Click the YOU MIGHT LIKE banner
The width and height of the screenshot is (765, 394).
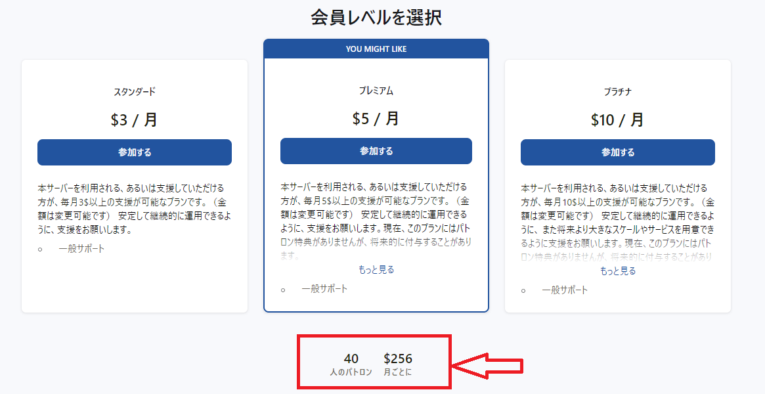(x=376, y=49)
